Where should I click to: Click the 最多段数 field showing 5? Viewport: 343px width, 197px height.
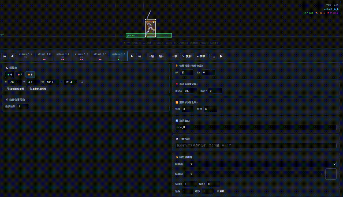[23, 106]
